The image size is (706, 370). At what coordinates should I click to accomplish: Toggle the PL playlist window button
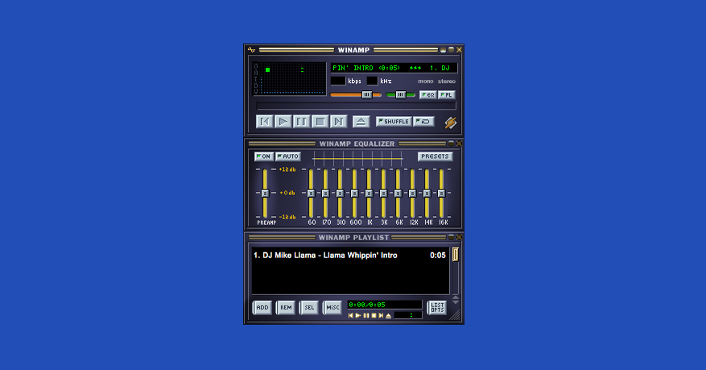click(x=447, y=94)
